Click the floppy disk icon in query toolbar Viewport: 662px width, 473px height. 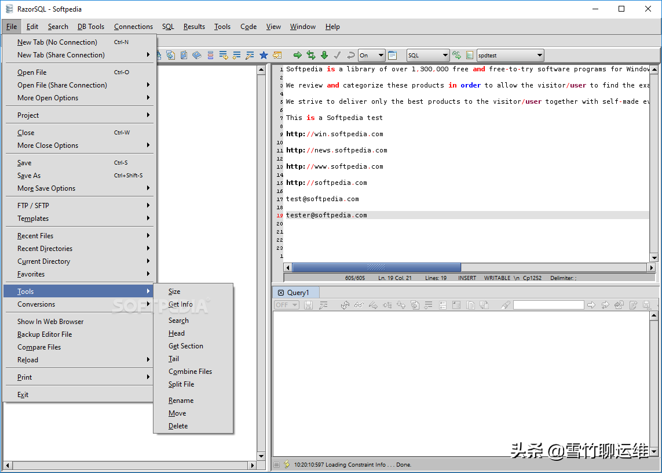click(x=309, y=305)
